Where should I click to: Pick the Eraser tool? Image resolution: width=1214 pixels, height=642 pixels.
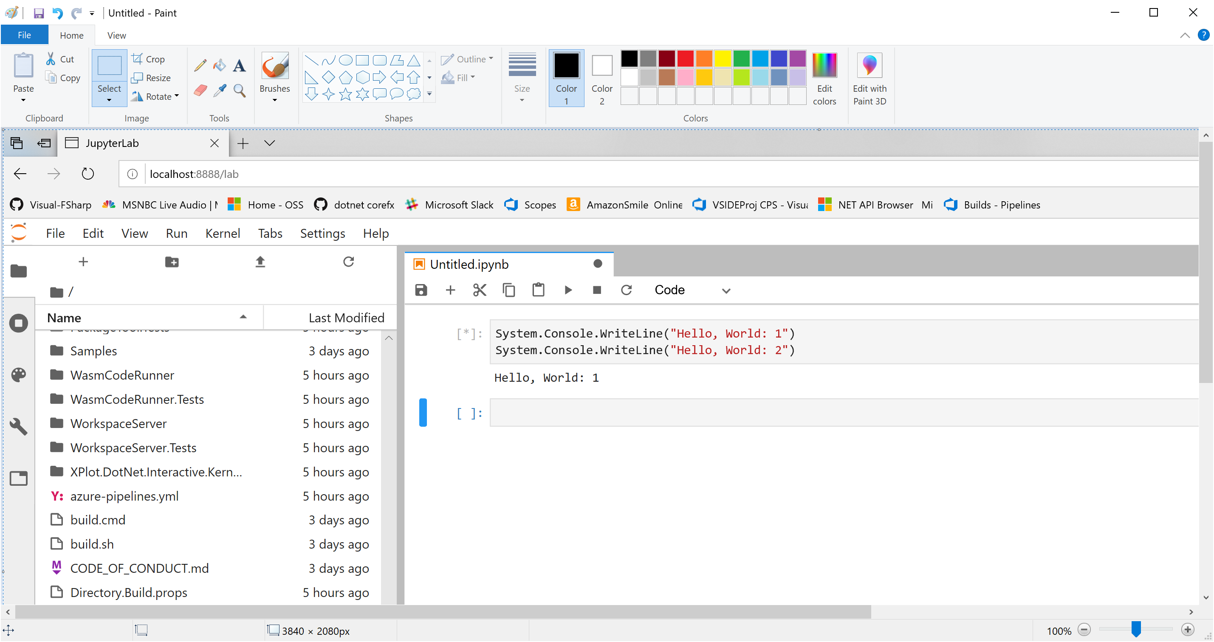tap(199, 90)
